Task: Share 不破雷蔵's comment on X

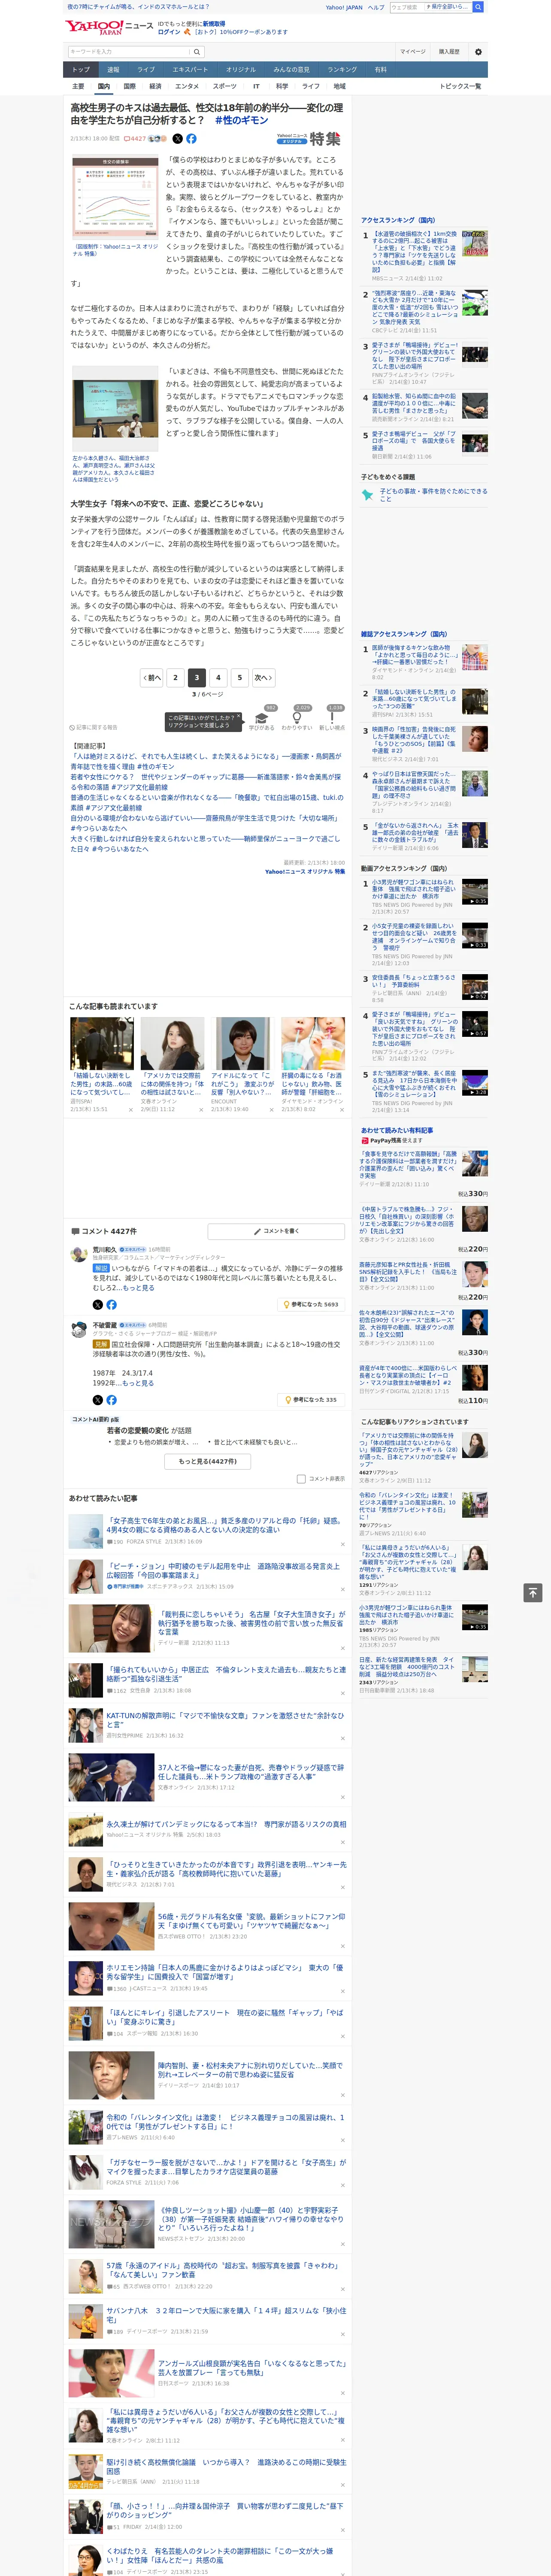Action: (98, 1399)
